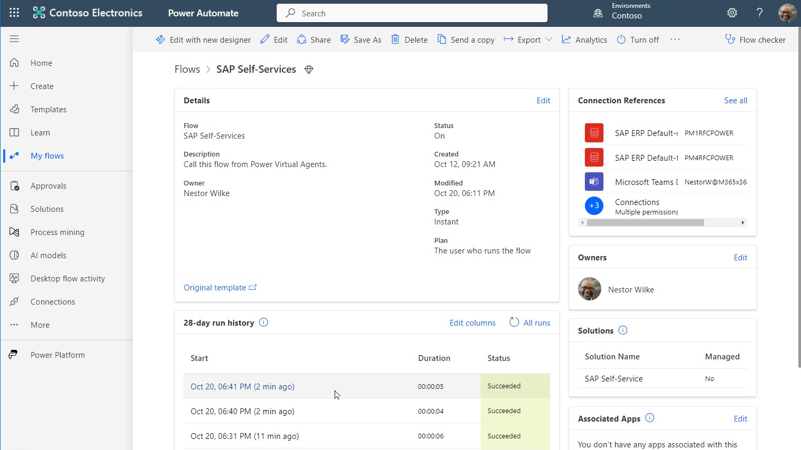Click Save As in toolbar

point(361,40)
